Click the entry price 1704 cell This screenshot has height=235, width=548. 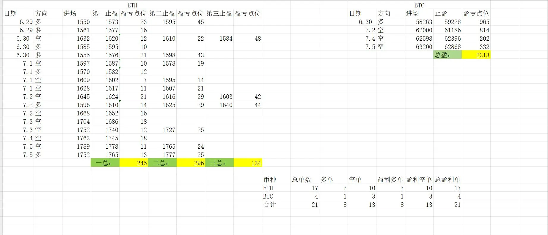[x=76, y=121]
